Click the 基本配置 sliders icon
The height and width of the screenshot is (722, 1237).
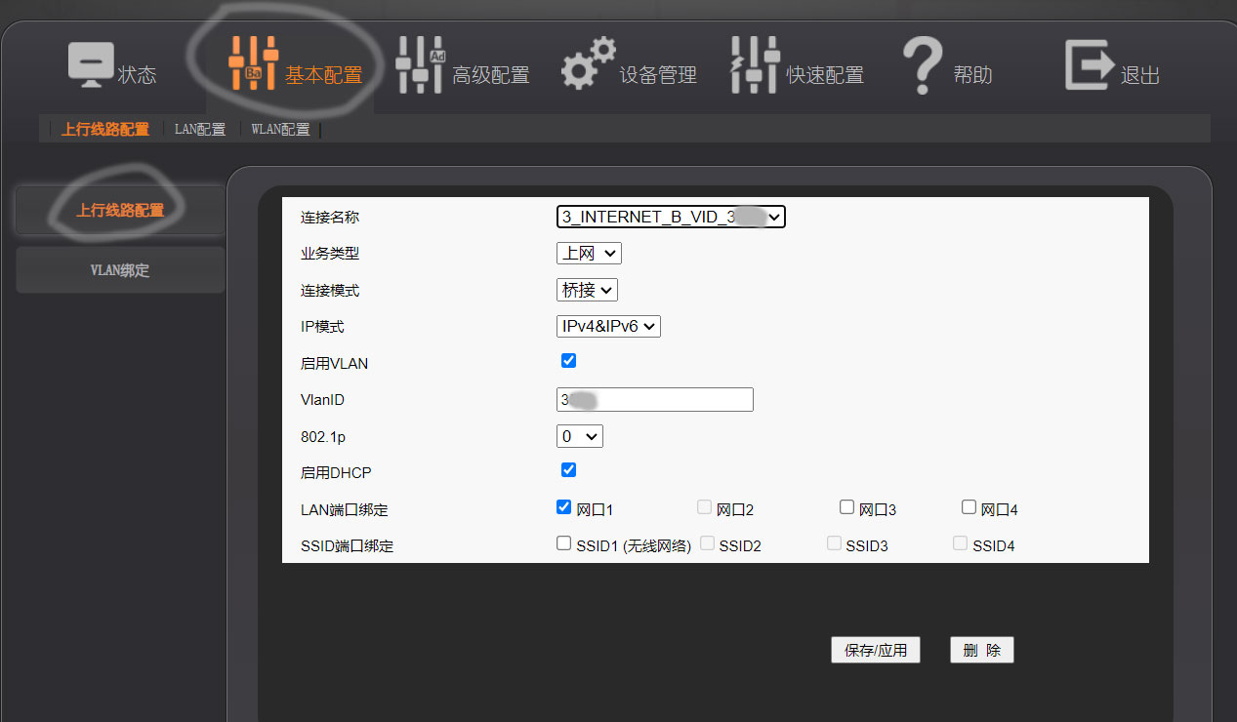(x=253, y=65)
